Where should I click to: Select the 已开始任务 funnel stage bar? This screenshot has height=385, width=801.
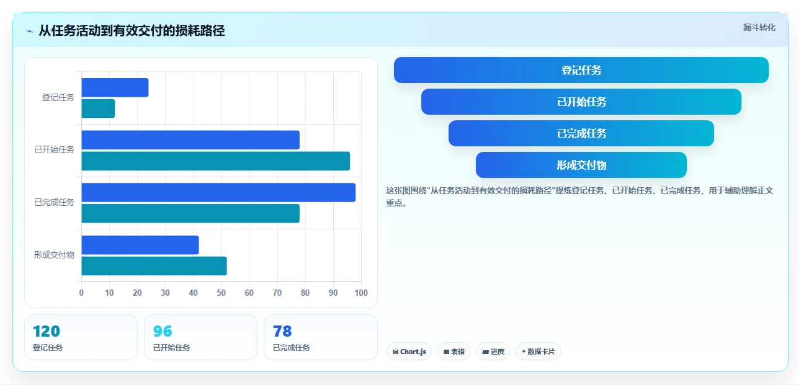pyautogui.click(x=581, y=102)
